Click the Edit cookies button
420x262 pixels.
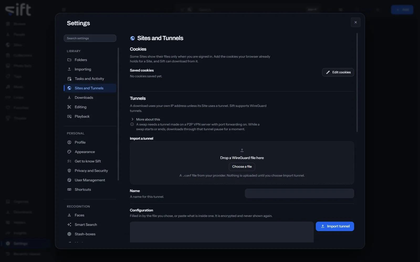[338, 72]
